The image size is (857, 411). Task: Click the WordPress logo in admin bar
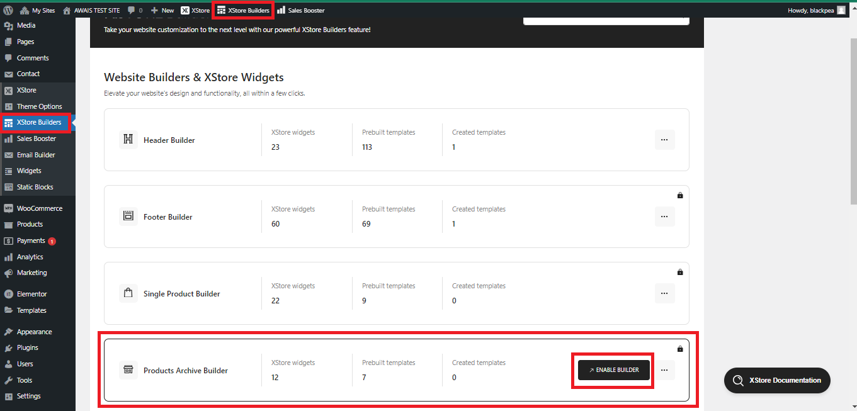8,10
